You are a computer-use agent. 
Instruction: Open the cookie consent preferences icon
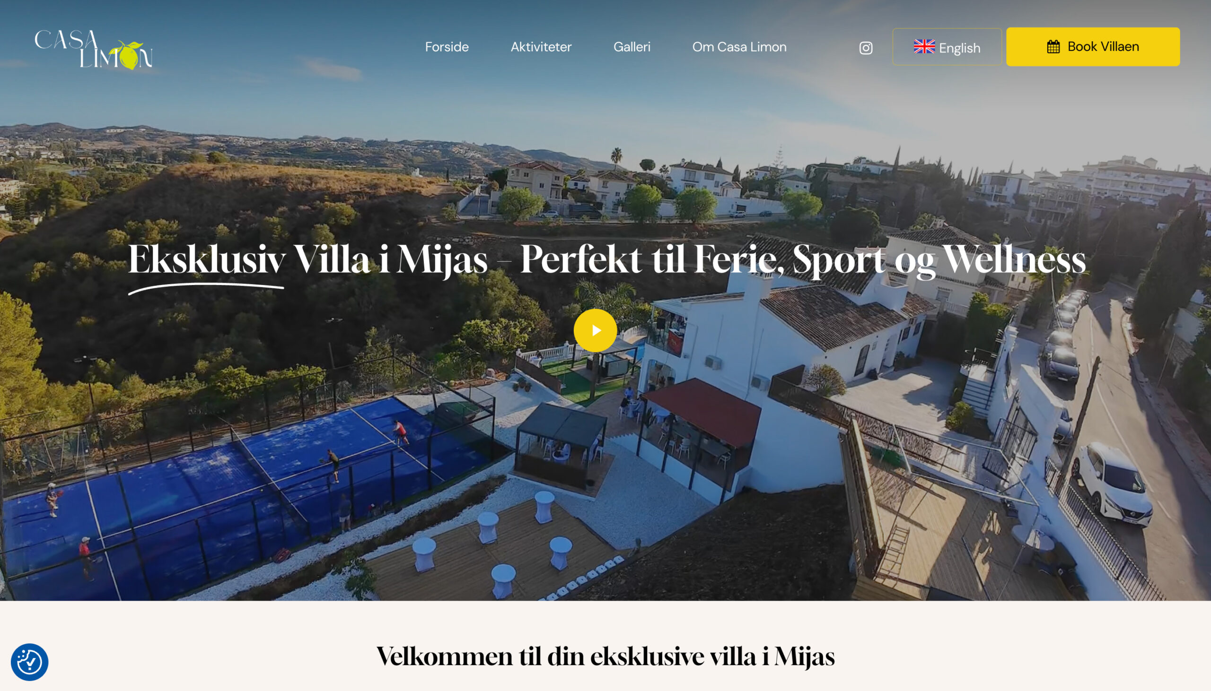pos(29,662)
